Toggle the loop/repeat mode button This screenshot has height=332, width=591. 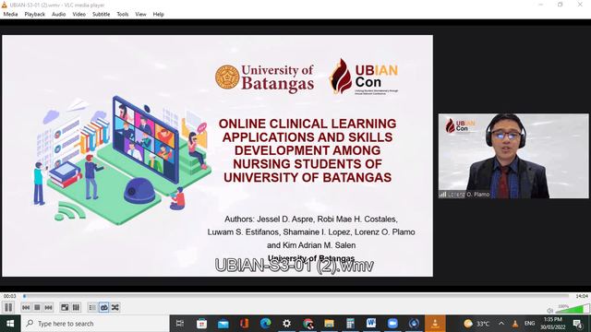tap(104, 307)
